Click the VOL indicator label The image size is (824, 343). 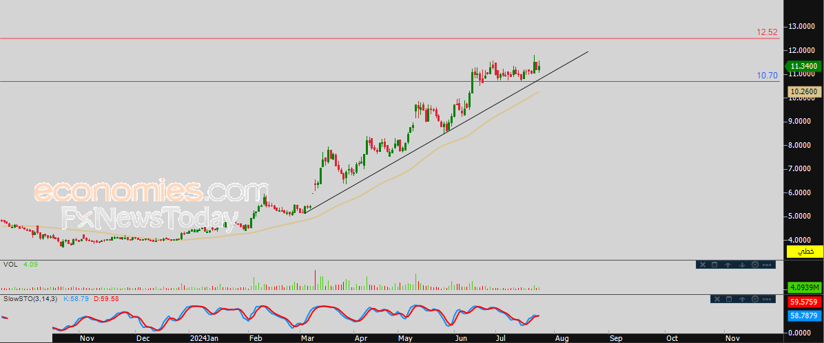10,265
